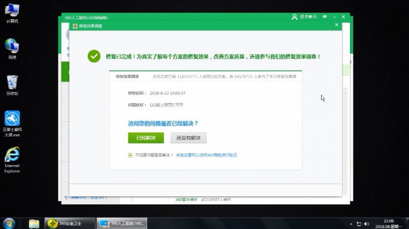The width and height of the screenshot is (409, 229).
Task: Open the Windows Start button
Action: [x=9, y=223]
